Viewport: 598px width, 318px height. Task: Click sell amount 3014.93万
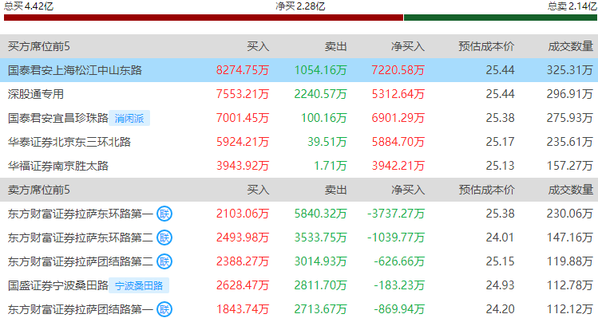point(320,261)
